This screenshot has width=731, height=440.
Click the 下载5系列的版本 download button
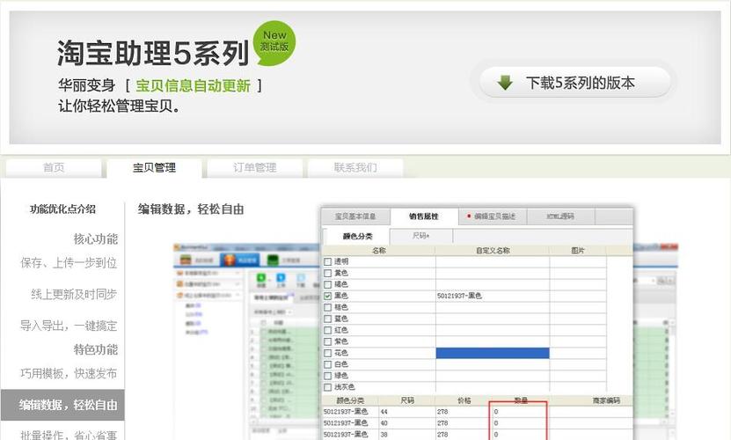point(575,83)
